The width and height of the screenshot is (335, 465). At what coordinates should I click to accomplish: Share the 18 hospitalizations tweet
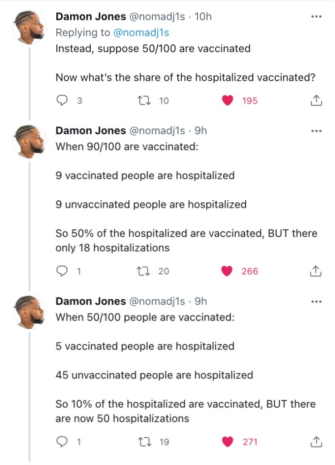(316, 271)
